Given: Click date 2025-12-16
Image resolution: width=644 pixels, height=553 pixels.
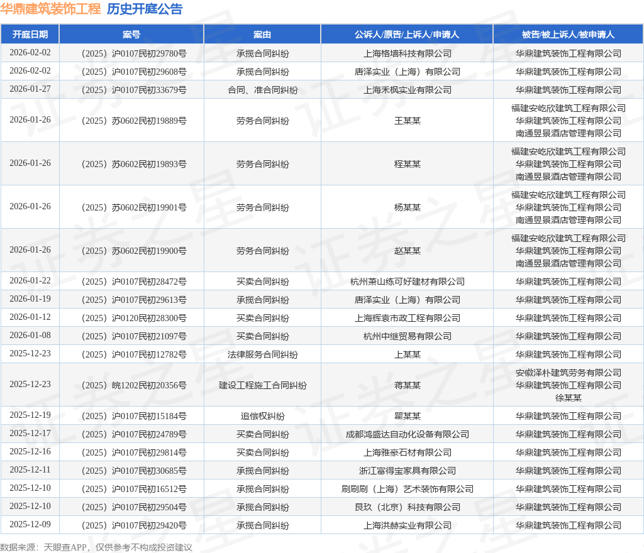Looking at the screenshot, I should [x=30, y=452].
